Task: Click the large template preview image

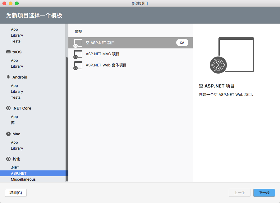Action: click(232, 55)
